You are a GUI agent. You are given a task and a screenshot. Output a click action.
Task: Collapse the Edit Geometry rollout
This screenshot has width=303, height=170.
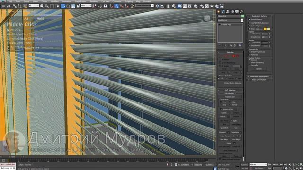click(x=230, y=93)
